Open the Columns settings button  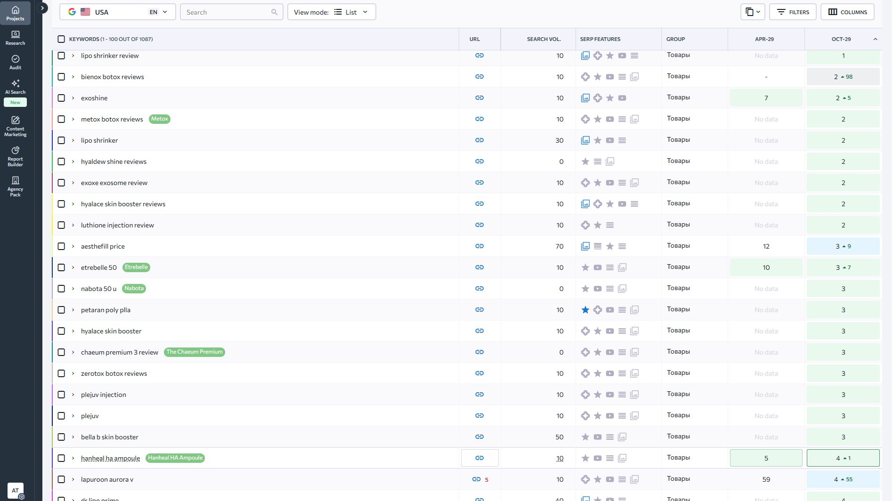click(847, 12)
